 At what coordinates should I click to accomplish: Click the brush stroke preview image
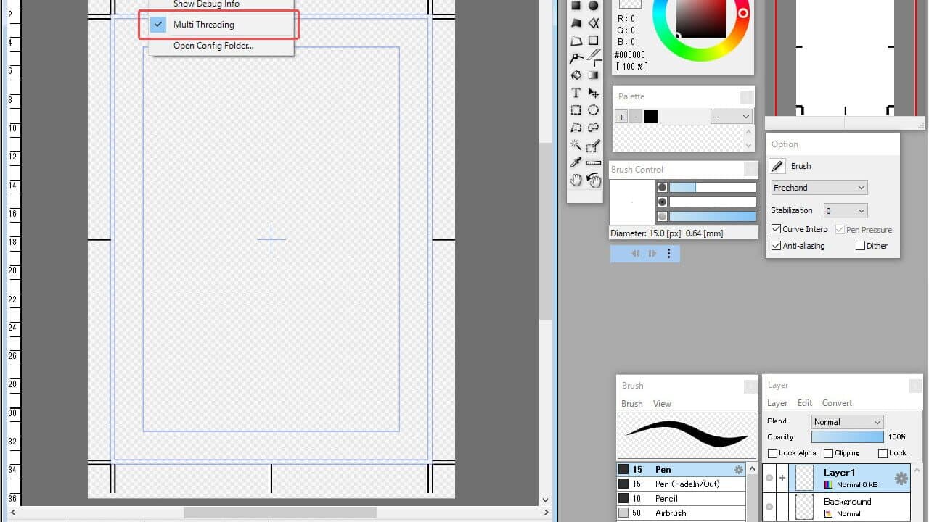pyautogui.click(x=687, y=435)
